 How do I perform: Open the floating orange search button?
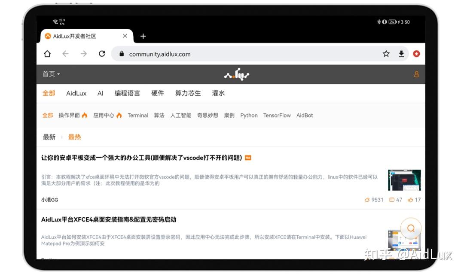click(x=411, y=228)
